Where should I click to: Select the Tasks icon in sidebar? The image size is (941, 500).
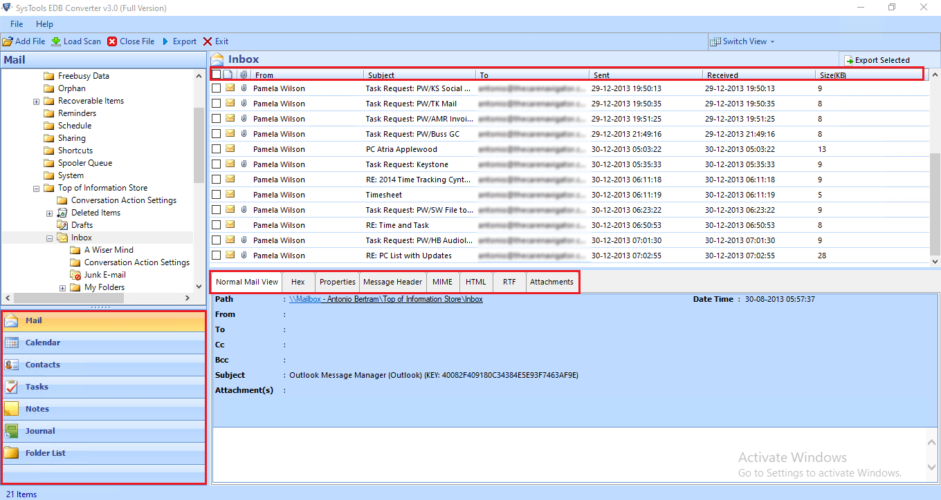(12, 387)
